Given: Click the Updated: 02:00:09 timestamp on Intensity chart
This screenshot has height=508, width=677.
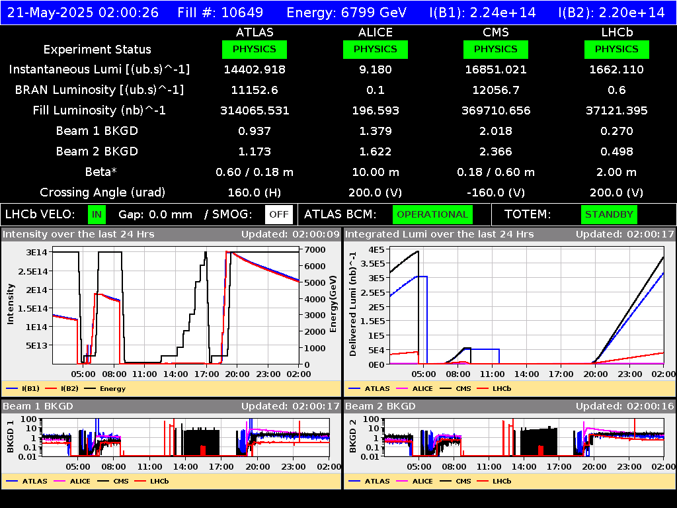Looking at the screenshot, I should pyautogui.click(x=291, y=235).
